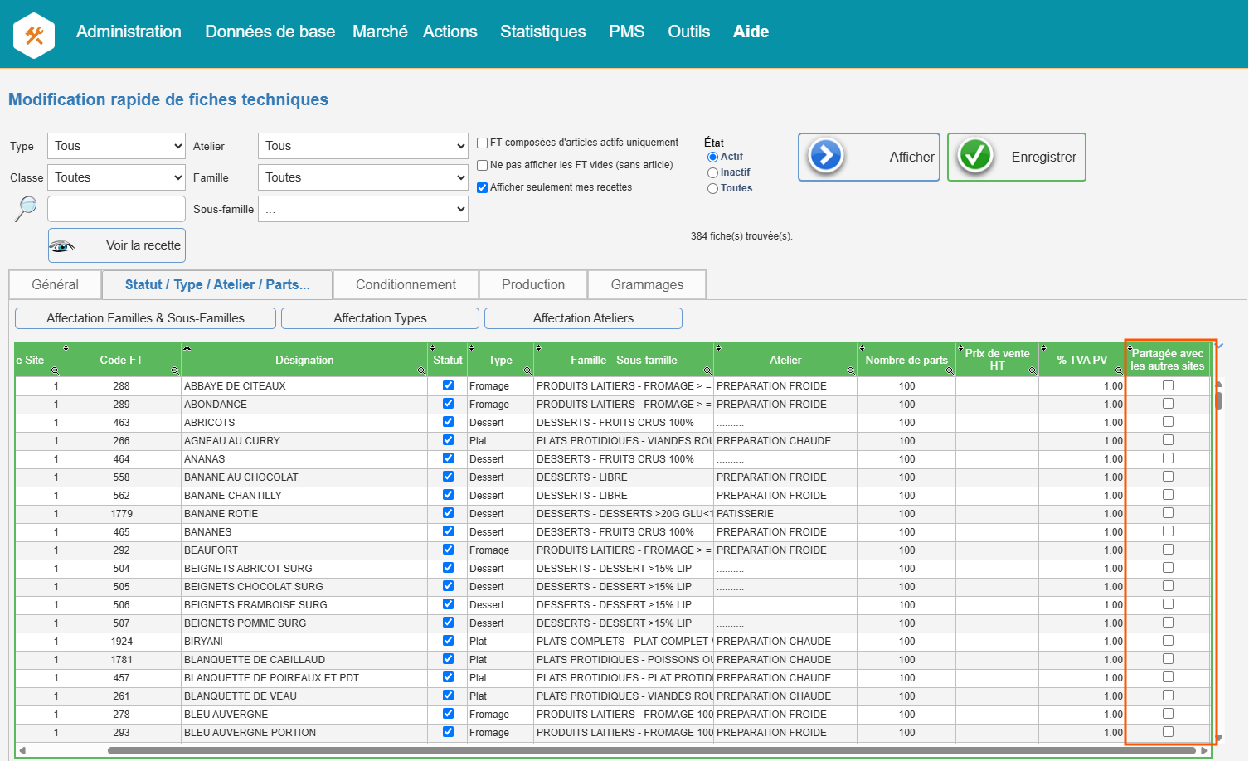Select the Toutes state radio button

[x=712, y=188]
